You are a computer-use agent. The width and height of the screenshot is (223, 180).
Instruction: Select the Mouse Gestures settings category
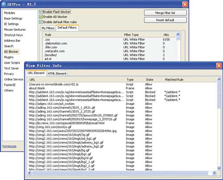point(15,29)
